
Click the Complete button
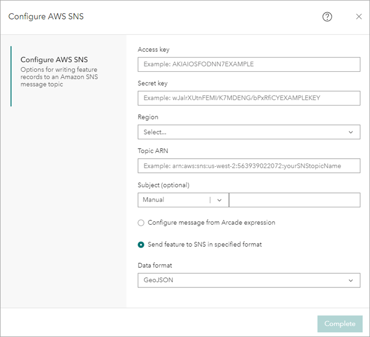click(x=340, y=324)
